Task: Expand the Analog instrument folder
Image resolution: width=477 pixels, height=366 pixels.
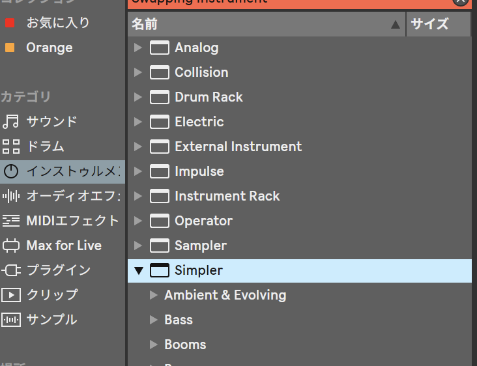Action: 137,48
